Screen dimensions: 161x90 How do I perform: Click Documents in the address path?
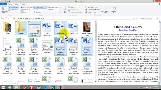point(28,18)
